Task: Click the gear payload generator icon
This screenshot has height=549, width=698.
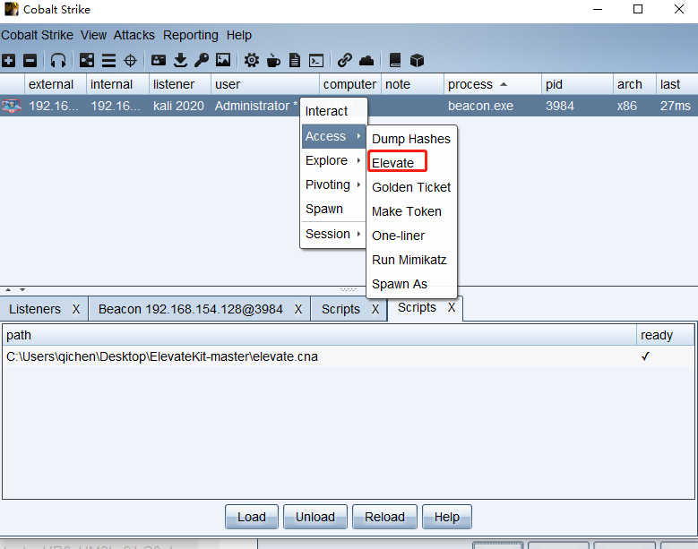Action: coord(252,60)
